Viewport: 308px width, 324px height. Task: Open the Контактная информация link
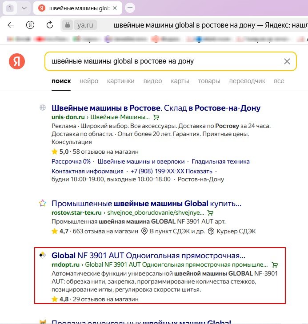point(87,171)
